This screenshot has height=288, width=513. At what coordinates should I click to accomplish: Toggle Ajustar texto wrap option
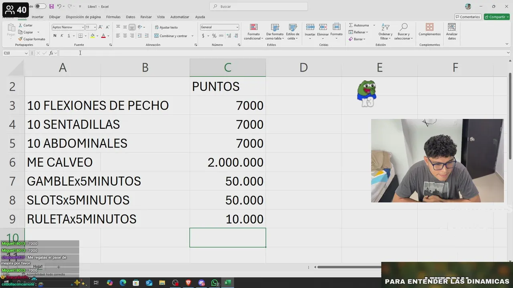[x=166, y=27]
